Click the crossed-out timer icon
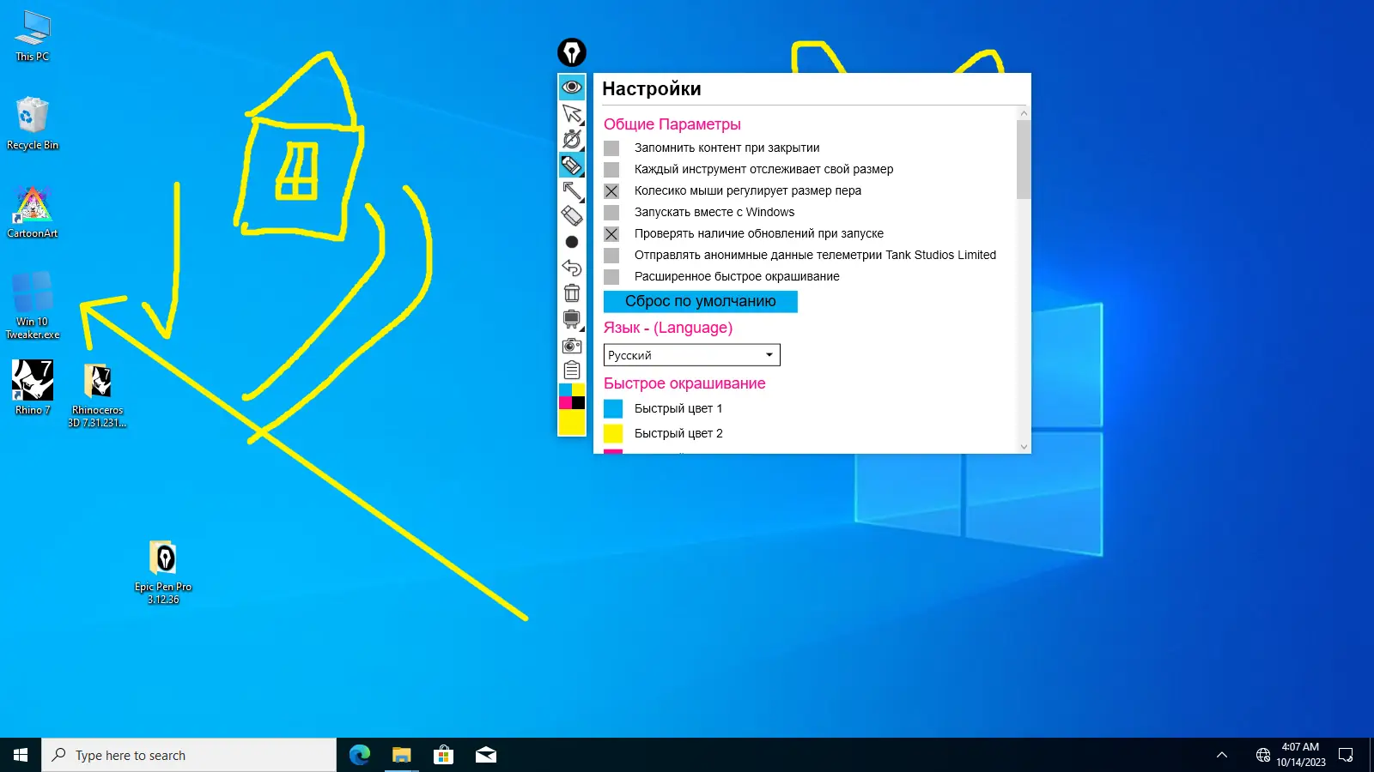Image resolution: width=1374 pixels, height=772 pixels. (x=572, y=139)
